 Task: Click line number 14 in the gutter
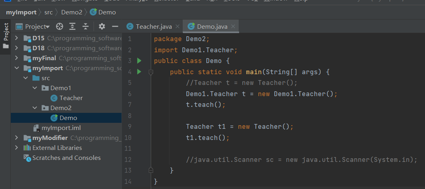tap(128, 181)
